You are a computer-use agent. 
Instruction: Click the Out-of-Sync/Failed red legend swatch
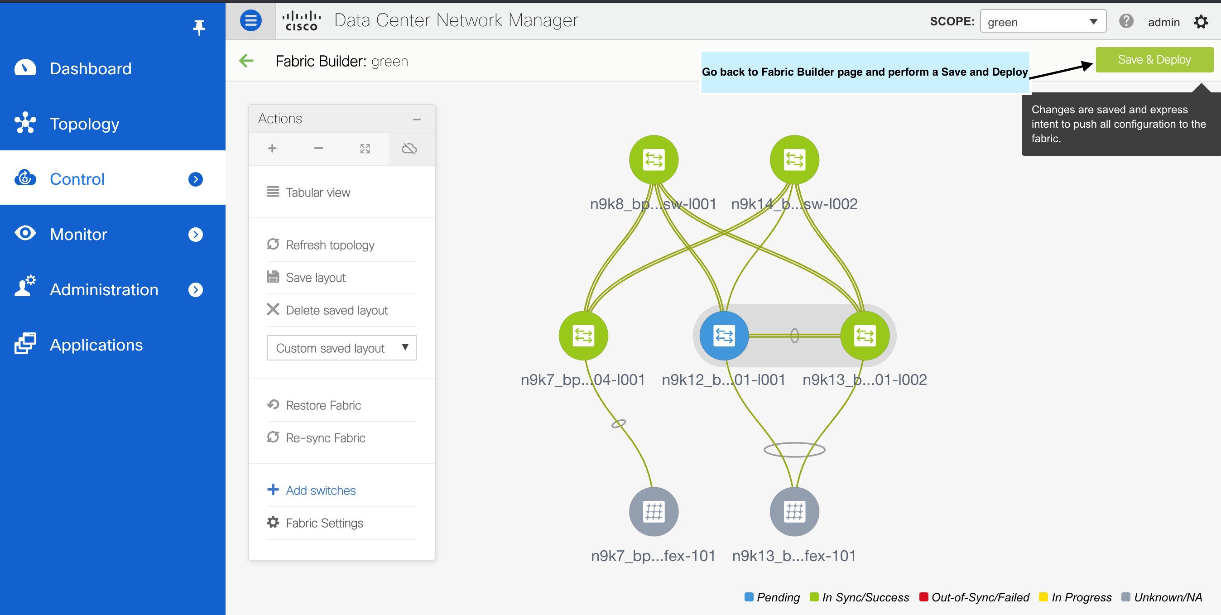pyautogui.click(x=923, y=596)
